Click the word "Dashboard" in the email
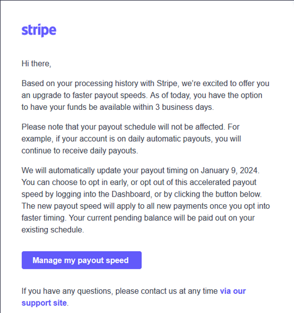 [131, 194]
